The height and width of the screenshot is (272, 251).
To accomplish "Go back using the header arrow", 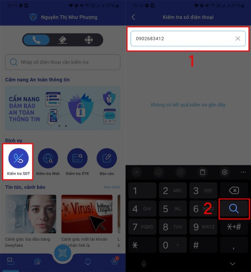I will pos(133,17).
